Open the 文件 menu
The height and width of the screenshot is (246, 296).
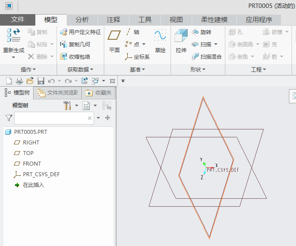[x=18, y=20]
